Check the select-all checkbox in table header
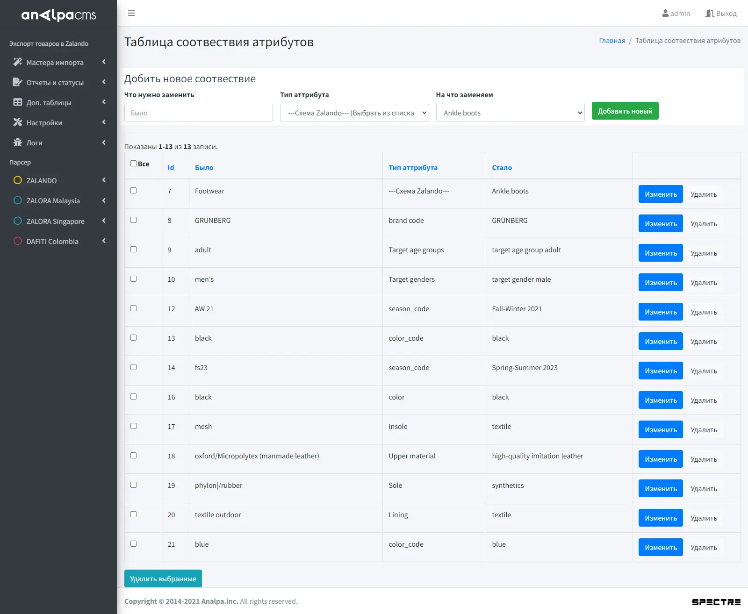This screenshot has height=614, width=748. (x=134, y=164)
